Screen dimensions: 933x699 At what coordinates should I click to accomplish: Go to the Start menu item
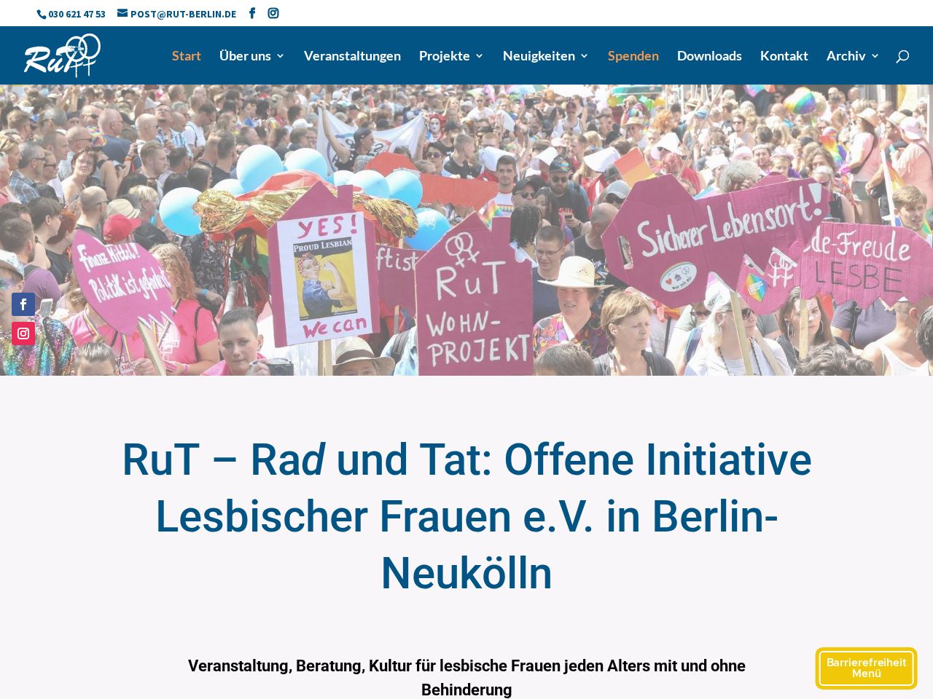click(x=187, y=55)
